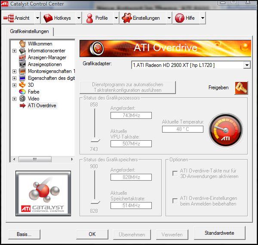Run the automatic Taktratenkonfiguration utility button
The width and height of the screenshot is (258, 245).
click(128, 88)
